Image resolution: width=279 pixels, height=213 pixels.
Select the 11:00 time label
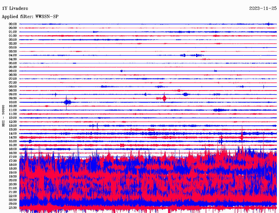pos(13,110)
